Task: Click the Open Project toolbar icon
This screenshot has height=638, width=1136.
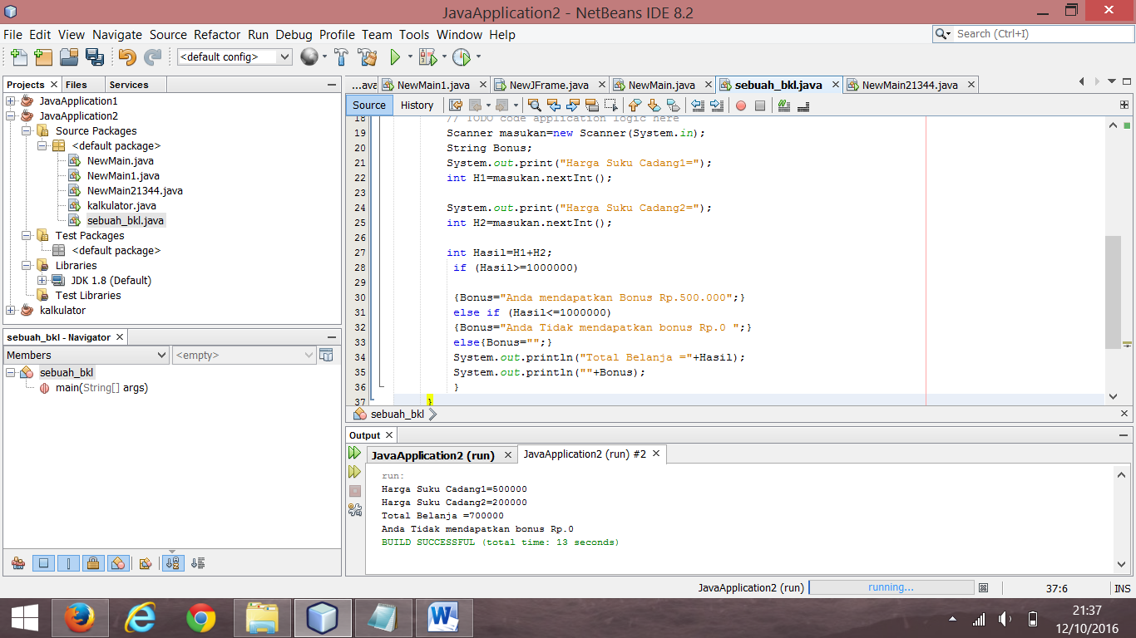Action: pyautogui.click(x=69, y=57)
